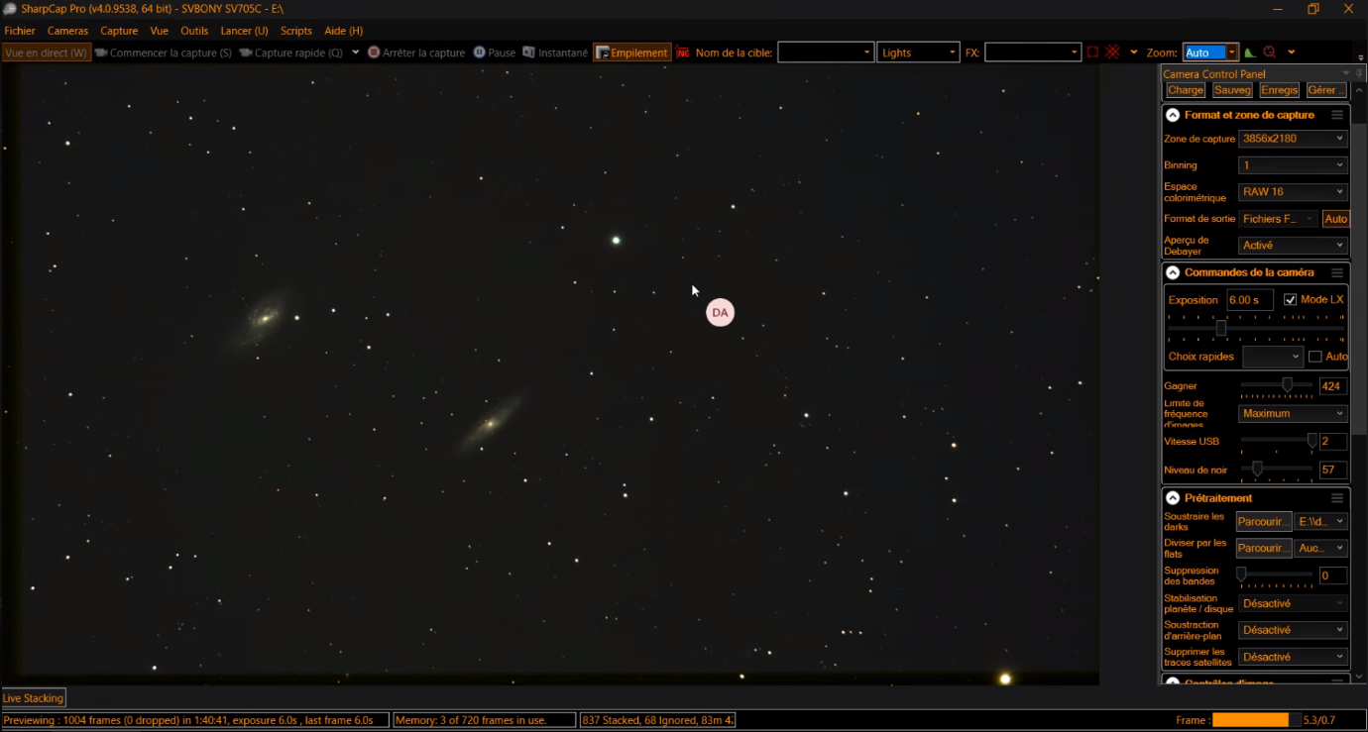Open menu icon of Format et zone de capture
Screen dimensions: 1368x732
[1337, 115]
